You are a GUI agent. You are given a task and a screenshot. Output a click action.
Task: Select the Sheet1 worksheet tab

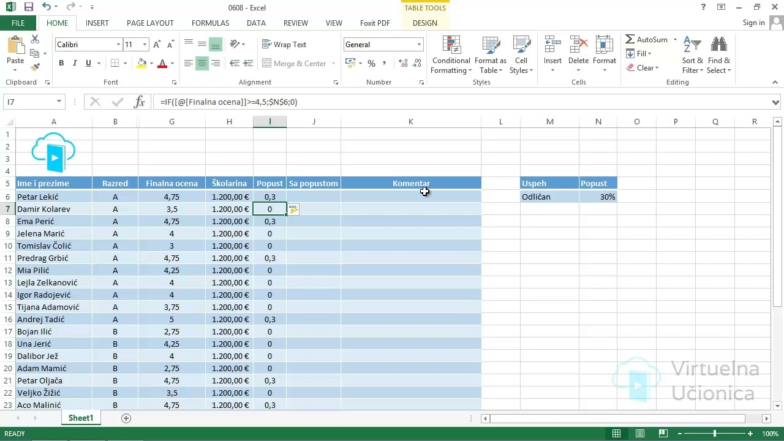coord(81,418)
